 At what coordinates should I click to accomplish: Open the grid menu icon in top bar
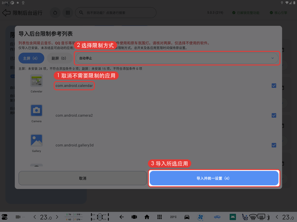68,13
